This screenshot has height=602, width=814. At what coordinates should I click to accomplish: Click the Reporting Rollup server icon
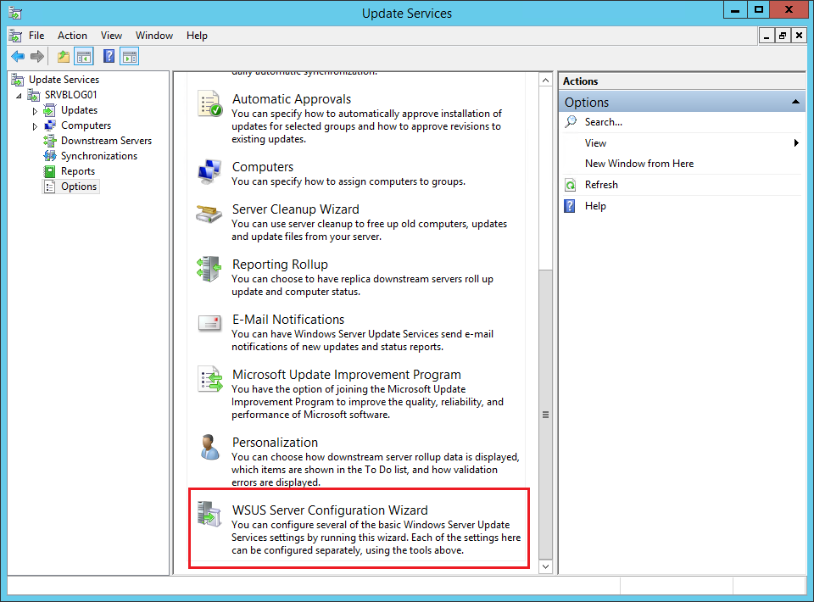click(x=209, y=268)
